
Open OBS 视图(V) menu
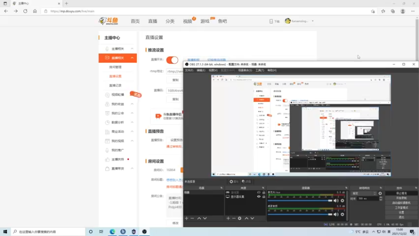click(x=213, y=70)
